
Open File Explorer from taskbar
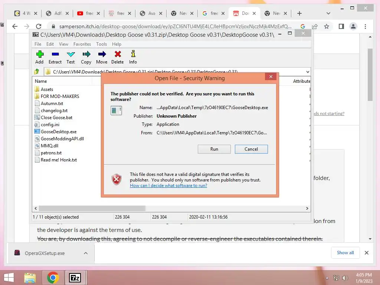pyautogui.click(x=30, y=278)
